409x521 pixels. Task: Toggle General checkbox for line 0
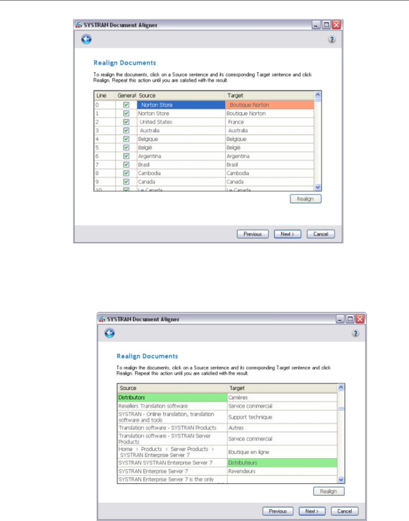(x=126, y=105)
